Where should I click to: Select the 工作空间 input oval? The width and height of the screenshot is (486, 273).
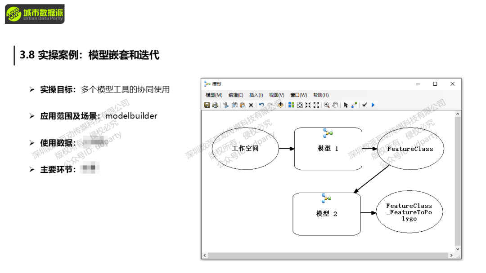point(245,148)
